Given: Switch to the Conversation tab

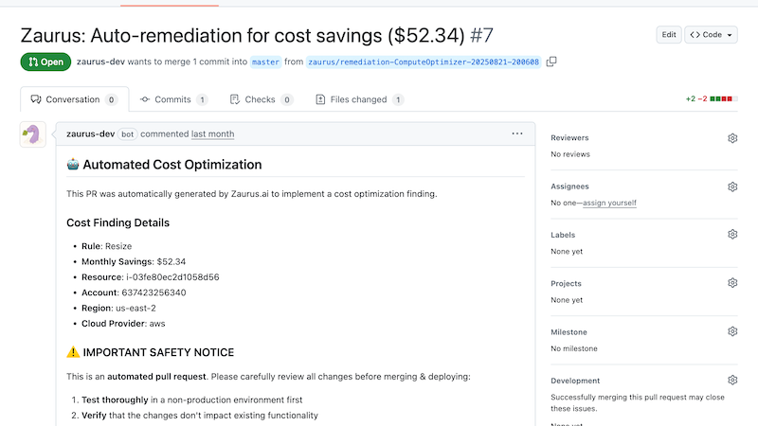Looking at the screenshot, I should pos(73,99).
